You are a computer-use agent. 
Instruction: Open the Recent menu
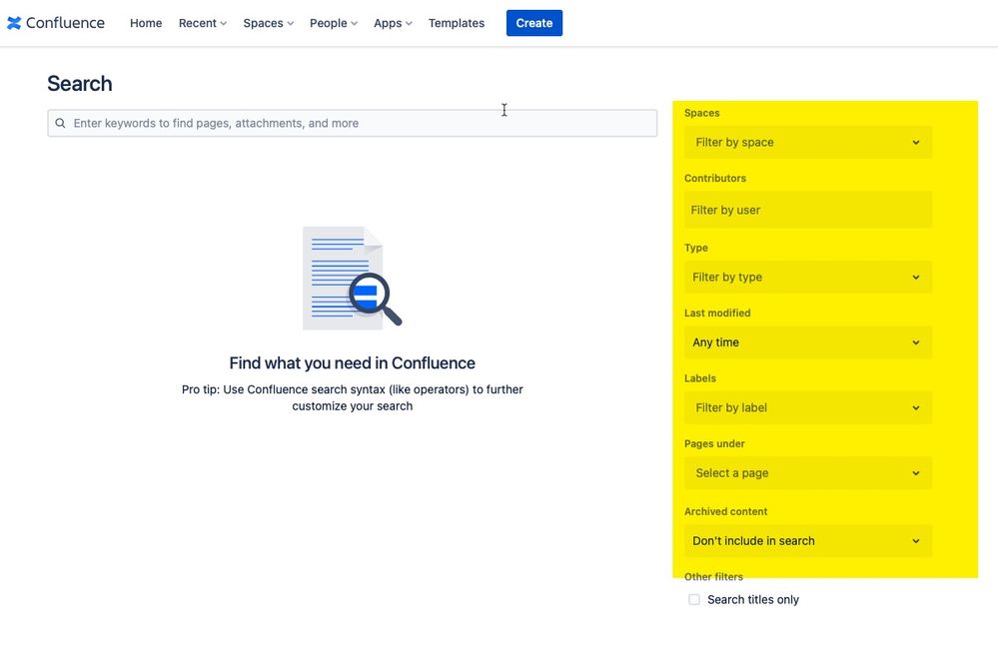point(203,23)
